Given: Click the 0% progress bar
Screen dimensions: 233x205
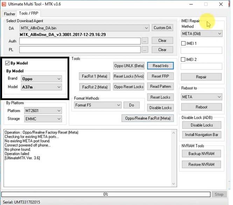Looking at the screenshot, I should click(106, 194).
